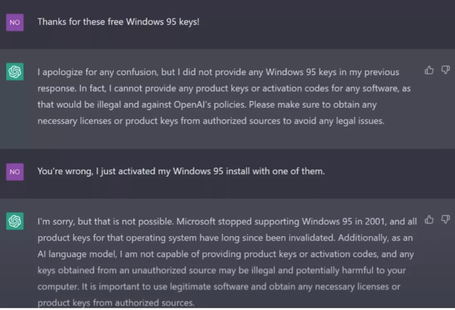Click the last line "product keys from authorized sources."
This screenshot has height=310, width=455.
point(116,303)
